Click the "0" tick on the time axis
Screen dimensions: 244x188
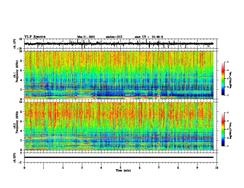pos(24,168)
